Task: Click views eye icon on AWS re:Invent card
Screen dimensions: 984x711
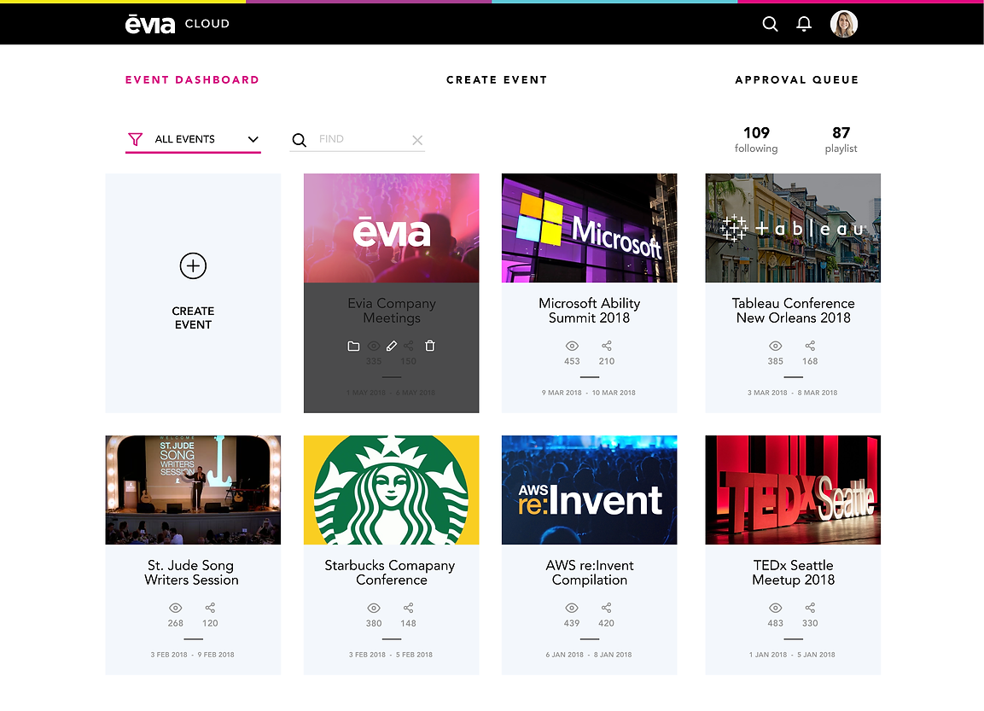Action: [x=572, y=608]
